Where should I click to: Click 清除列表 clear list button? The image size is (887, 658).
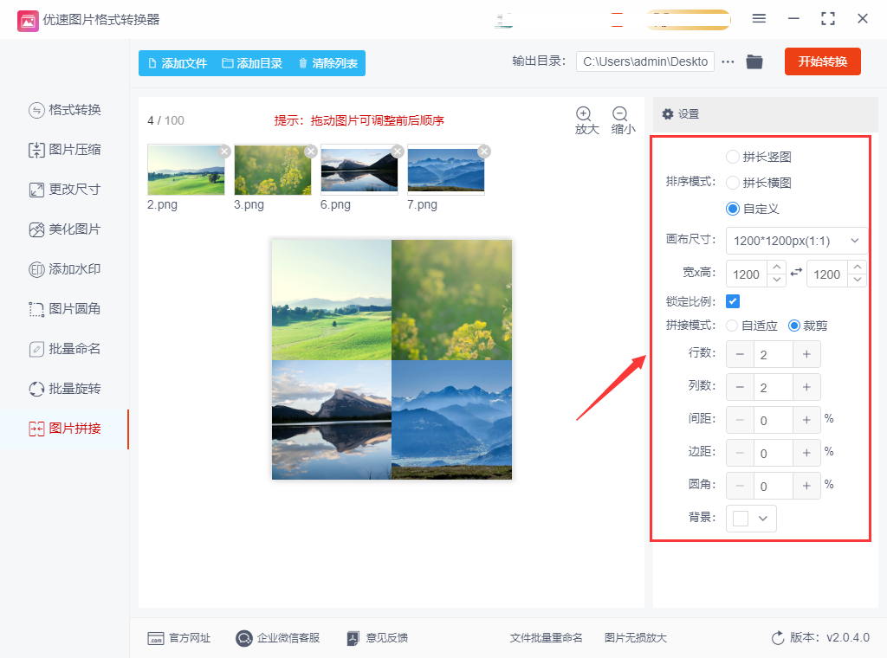pyautogui.click(x=328, y=63)
